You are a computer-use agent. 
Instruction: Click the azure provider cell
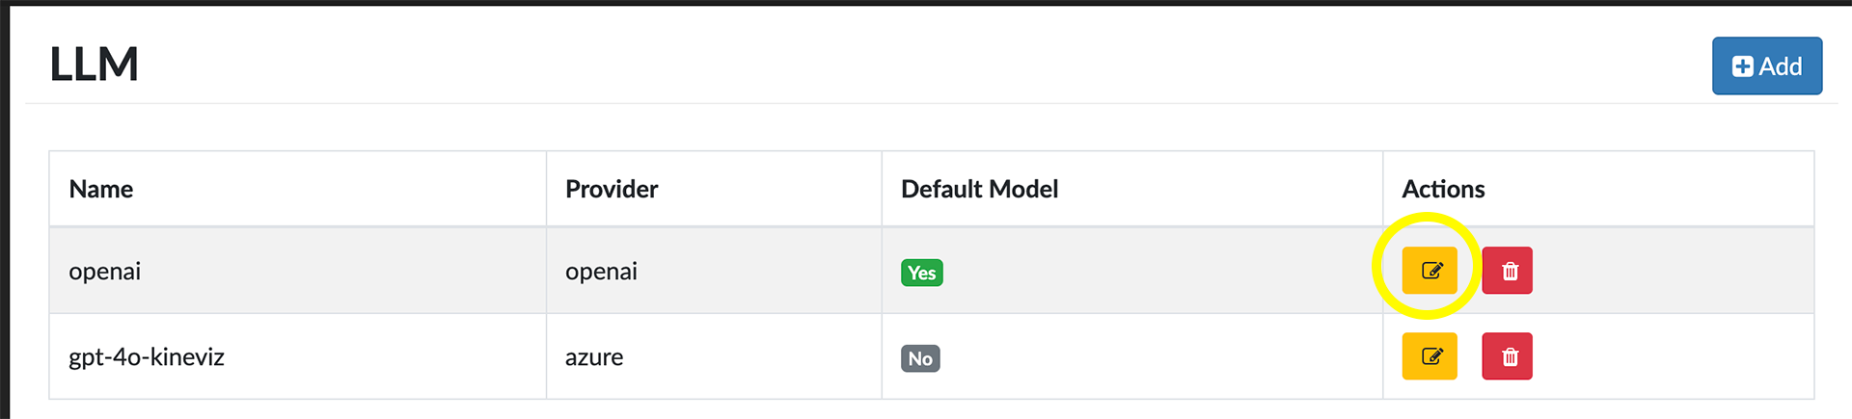(594, 357)
